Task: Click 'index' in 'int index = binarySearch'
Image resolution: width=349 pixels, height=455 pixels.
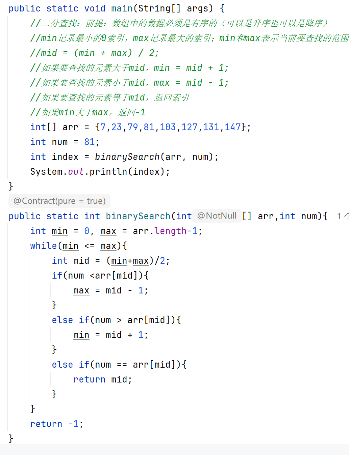Action: pos(65,157)
